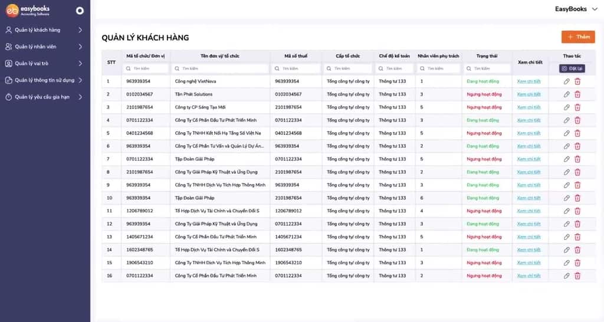The height and width of the screenshot is (322, 604).
Task: Delete row 7 Tập Đoàn Giải Pháp
Action: [577, 159]
